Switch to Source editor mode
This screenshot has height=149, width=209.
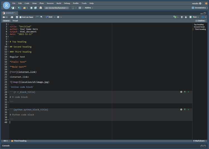pyautogui.click(x=6, y=21)
